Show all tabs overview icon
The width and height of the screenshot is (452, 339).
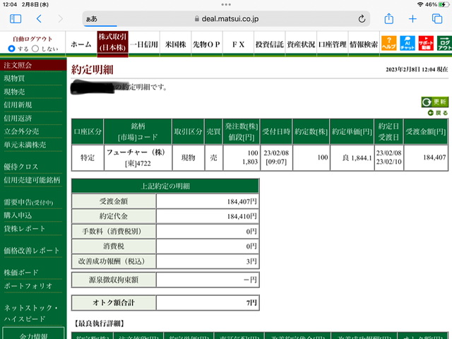point(437,19)
